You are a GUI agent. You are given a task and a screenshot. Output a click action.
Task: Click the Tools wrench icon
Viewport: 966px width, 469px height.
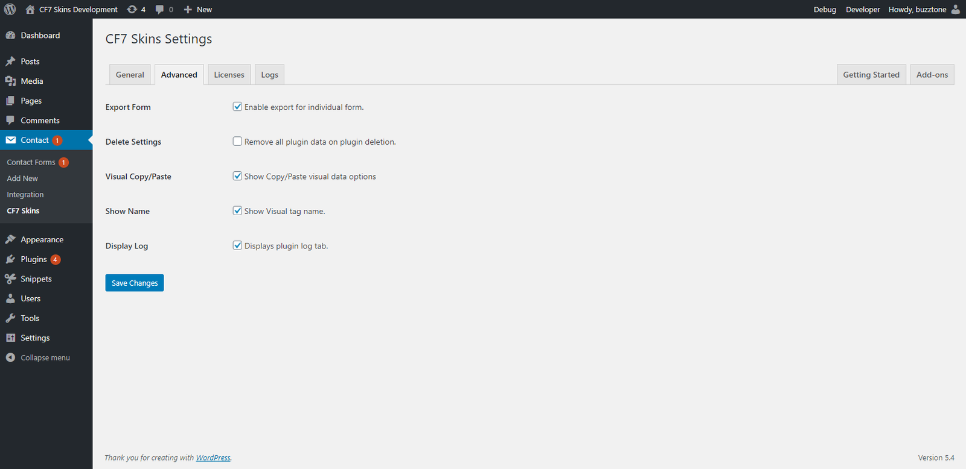point(10,318)
